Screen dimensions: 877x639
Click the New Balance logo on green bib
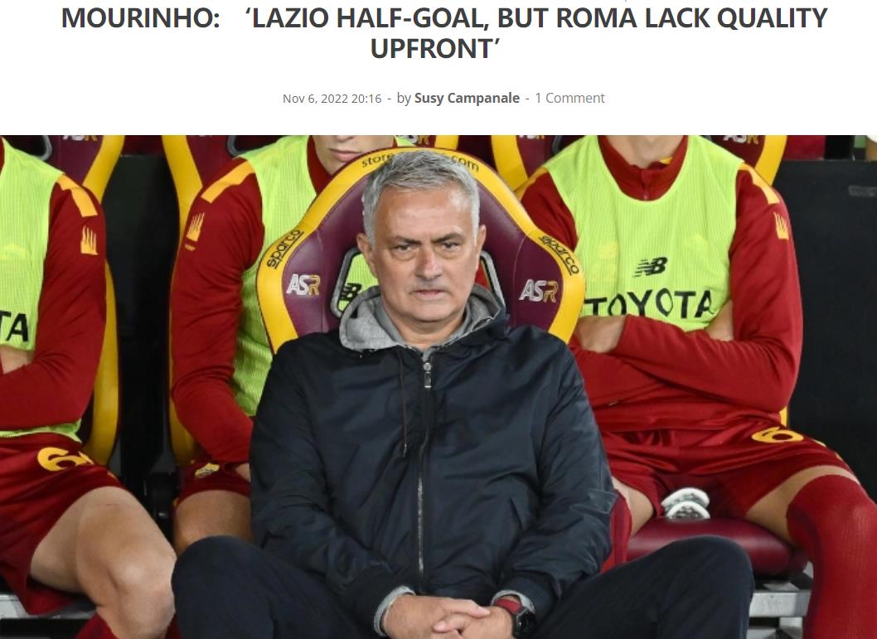[x=651, y=267]
